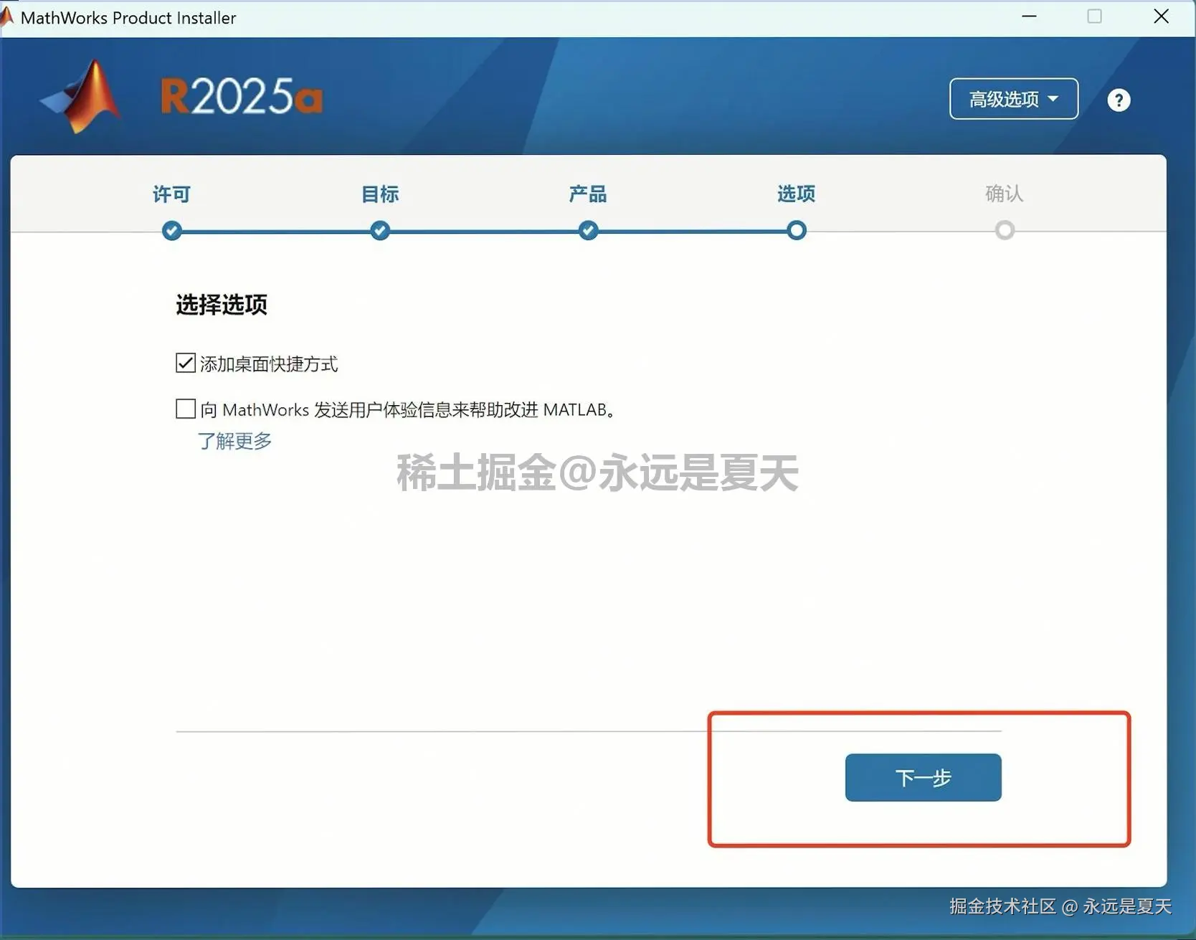This screenshot has width=1196, height=940.
Task: Open the help question mark icon
Action: 1119,100
